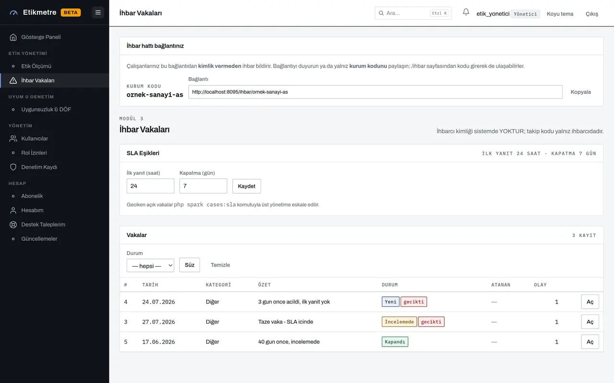This screenshot has height=383, width=614.
Task: Click the search magnifier icon
Action: pos(381,13)
